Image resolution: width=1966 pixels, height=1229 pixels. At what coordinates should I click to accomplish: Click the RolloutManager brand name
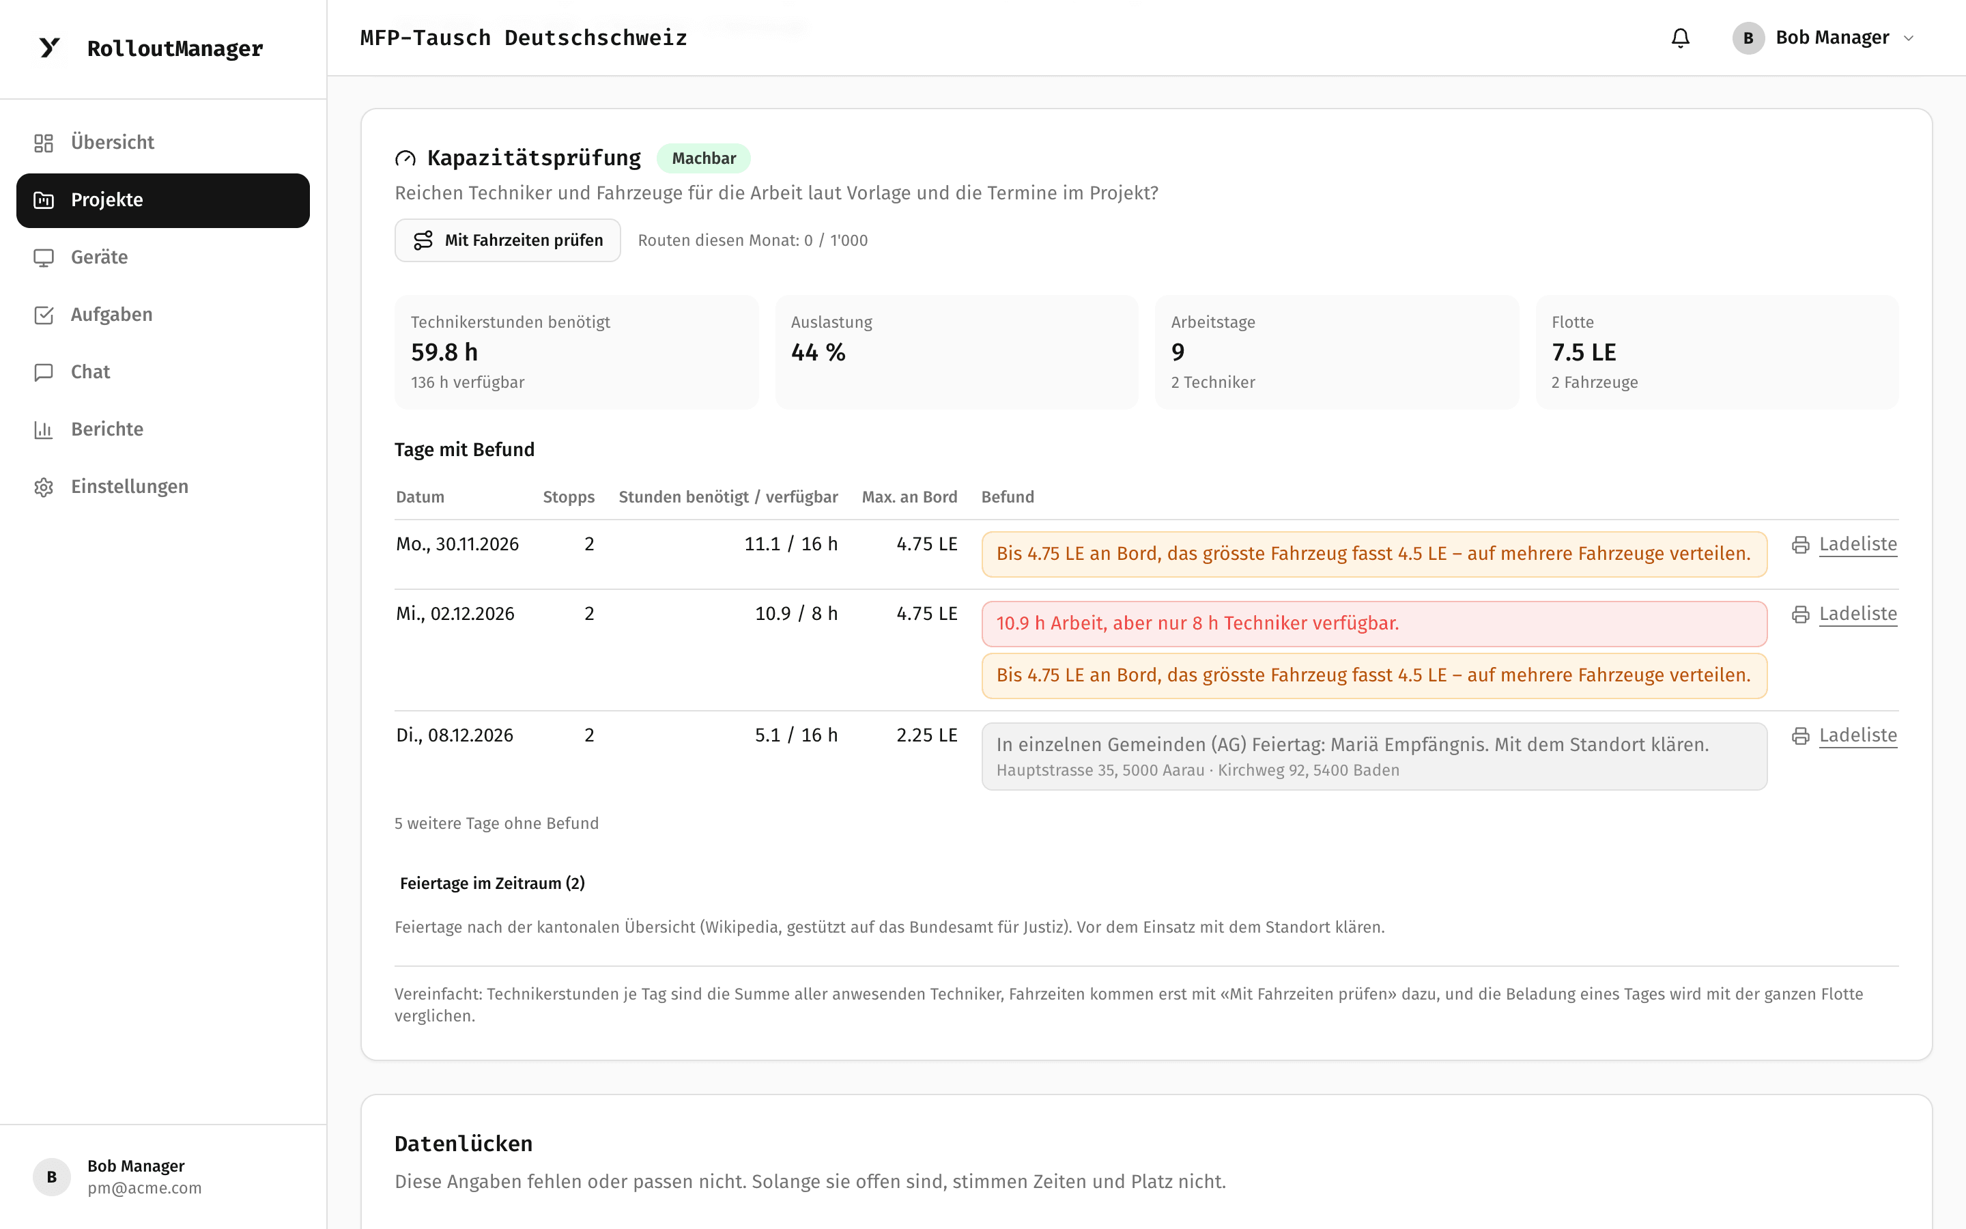click(x=175, y=48)
